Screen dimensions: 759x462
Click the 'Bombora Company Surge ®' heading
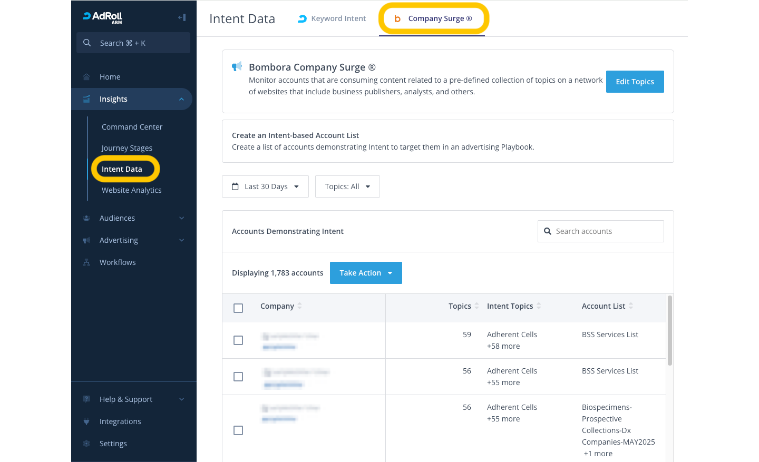click(312, 67)
